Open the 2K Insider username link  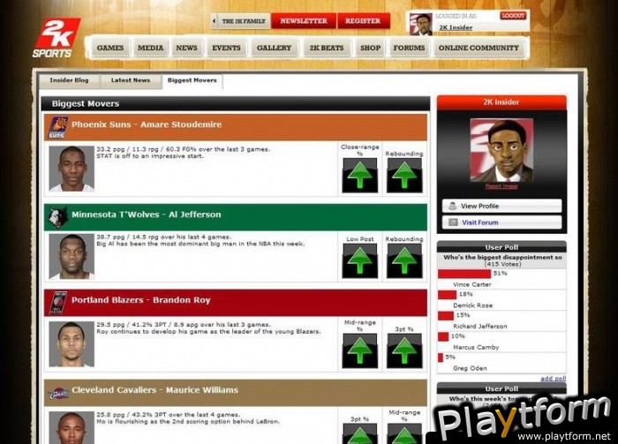click(x=456, y=27)
